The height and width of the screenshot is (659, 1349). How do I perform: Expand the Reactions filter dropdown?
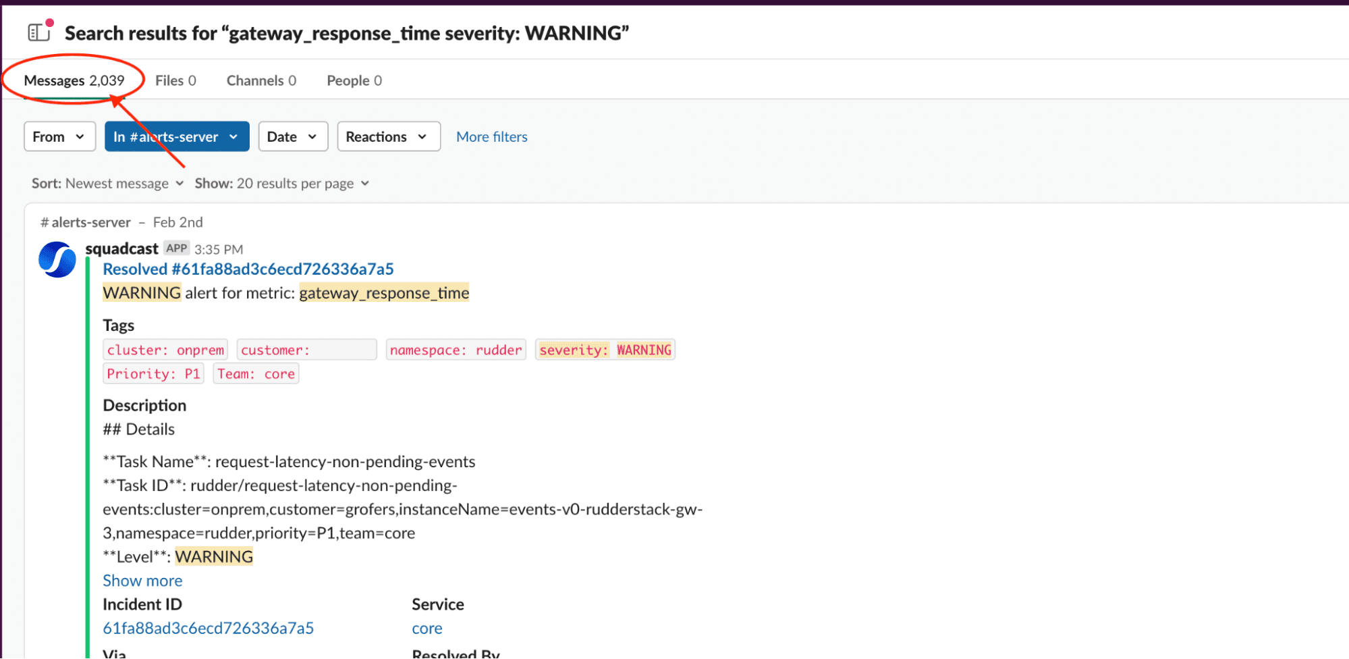[x=389, y=136]
